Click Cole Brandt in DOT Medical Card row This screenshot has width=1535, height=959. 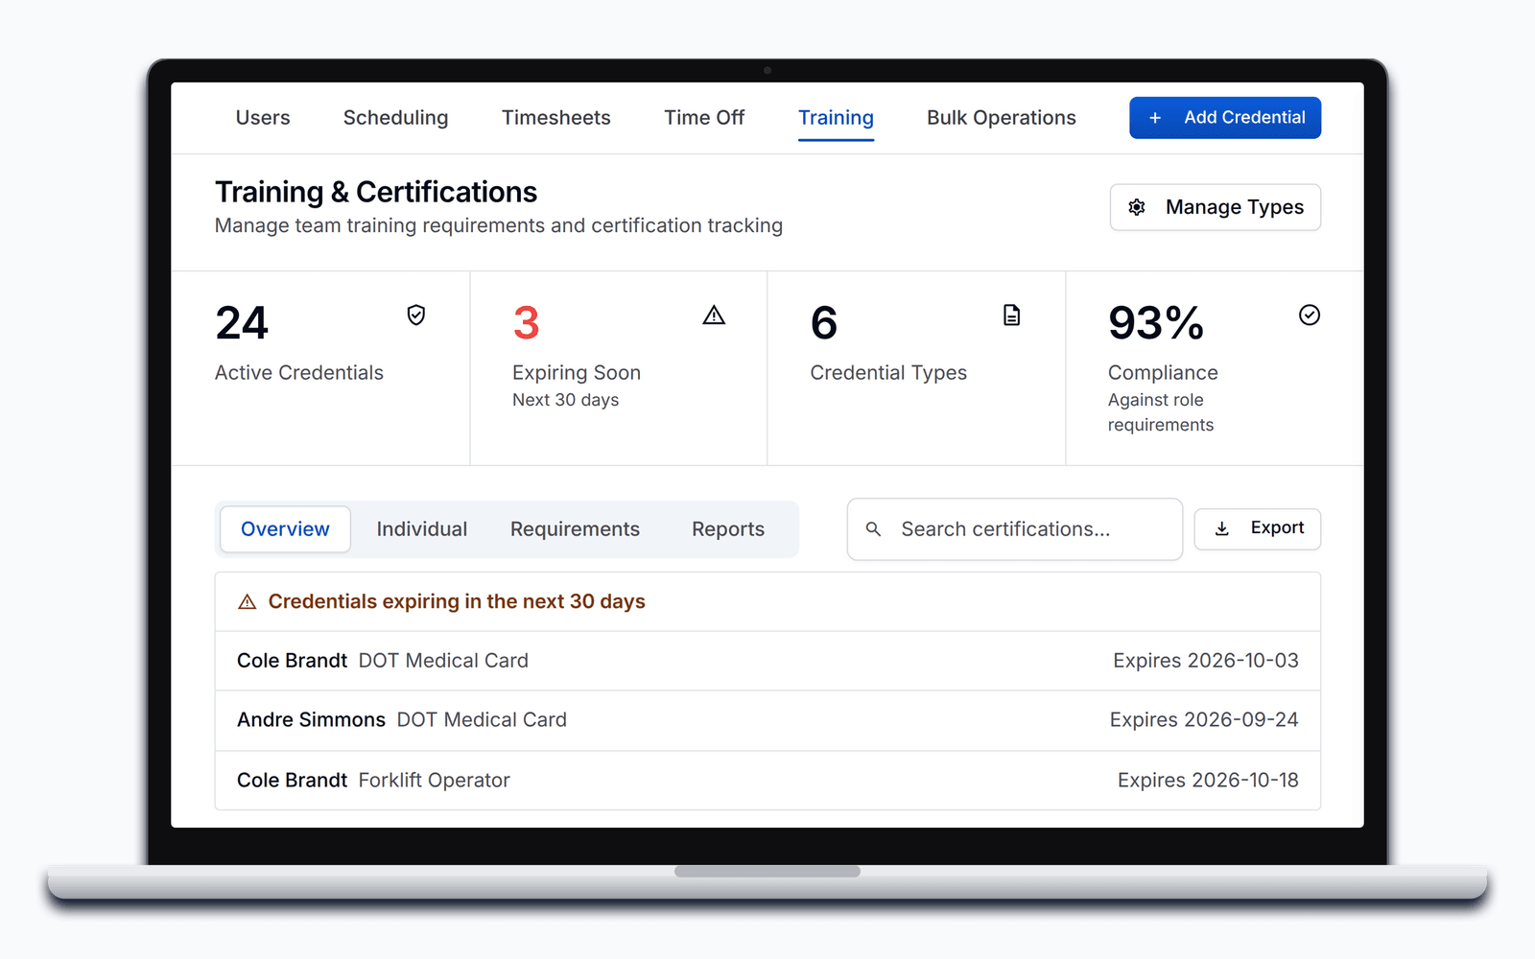(292, 661)
